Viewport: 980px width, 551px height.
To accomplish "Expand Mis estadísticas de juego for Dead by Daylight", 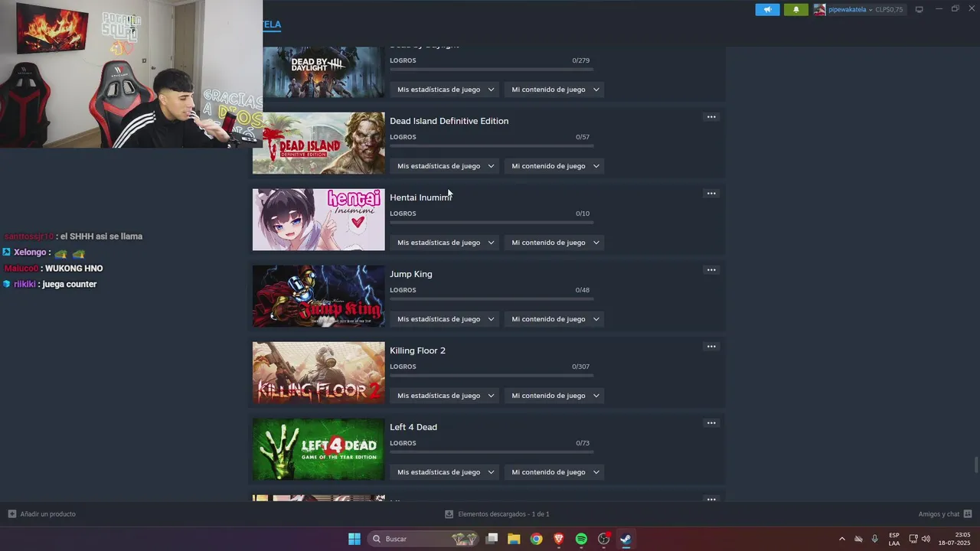I will click(445, 90).
